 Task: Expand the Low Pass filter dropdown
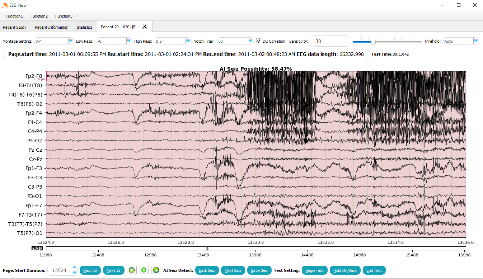coord(129,41)
